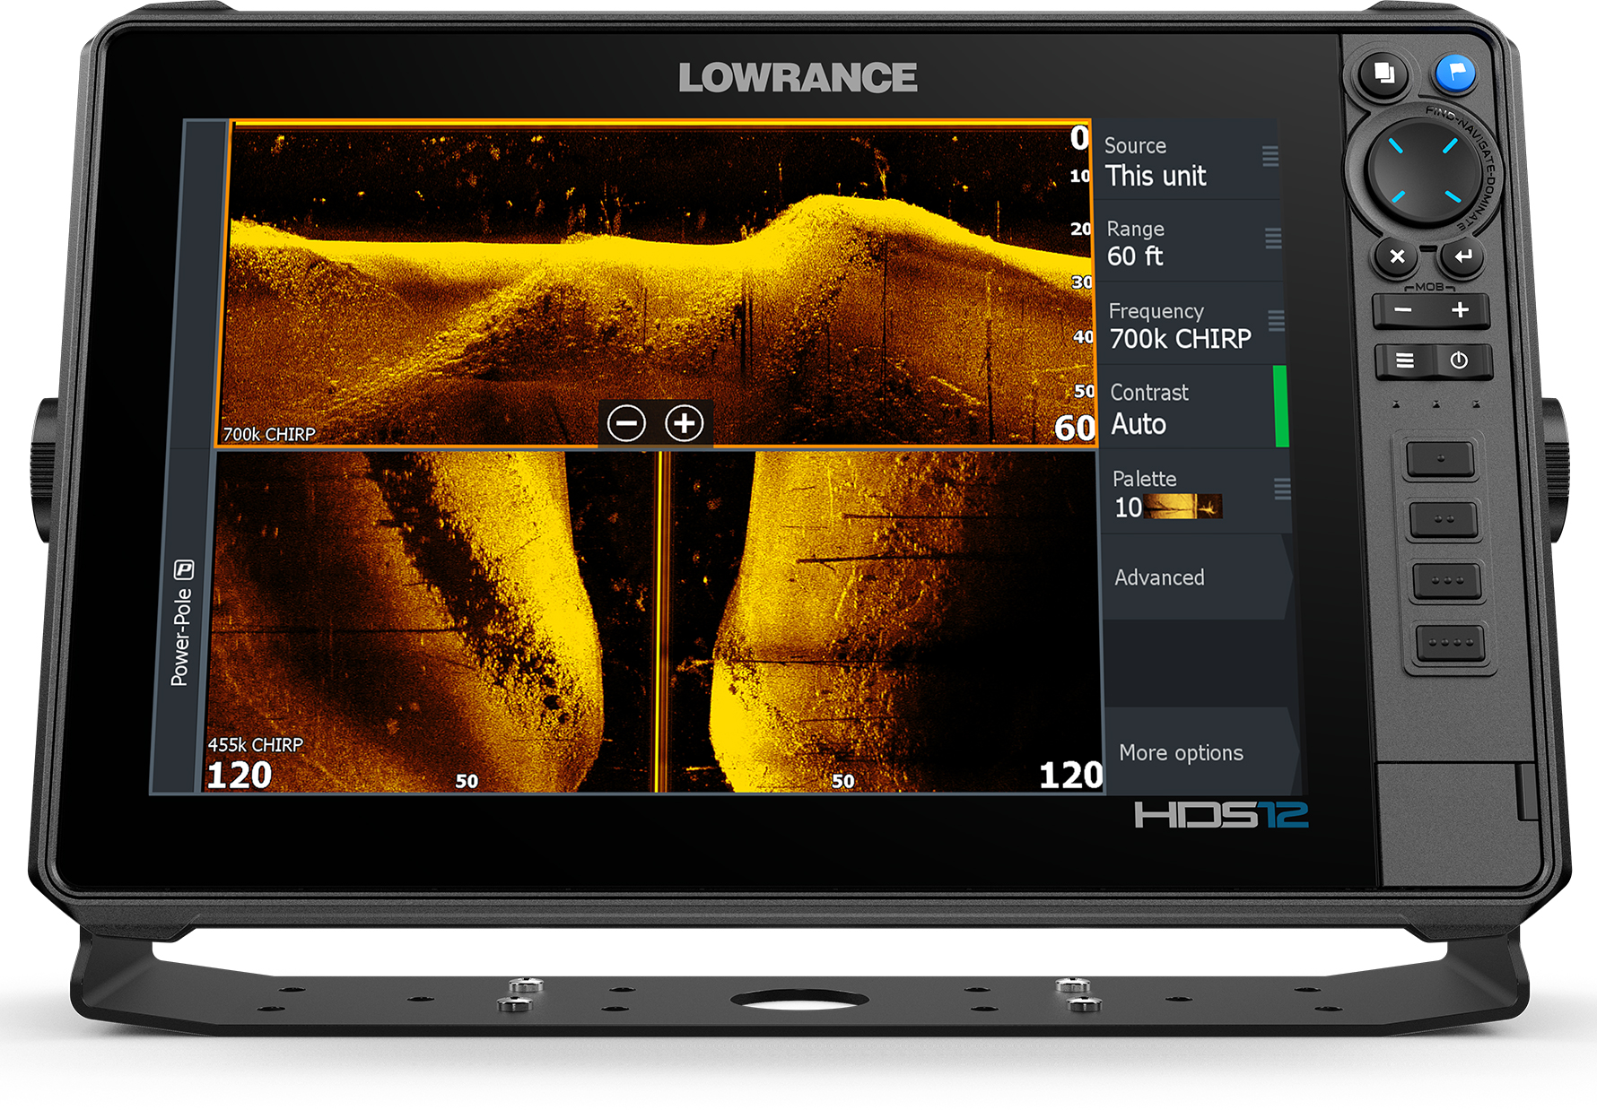Select the Palette 10 color swatch
Image resolution: width=1597 pixels, height=1110 pixels.
(1182, 507)
